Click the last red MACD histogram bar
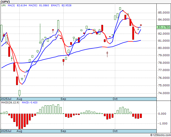 pos(141,116)
